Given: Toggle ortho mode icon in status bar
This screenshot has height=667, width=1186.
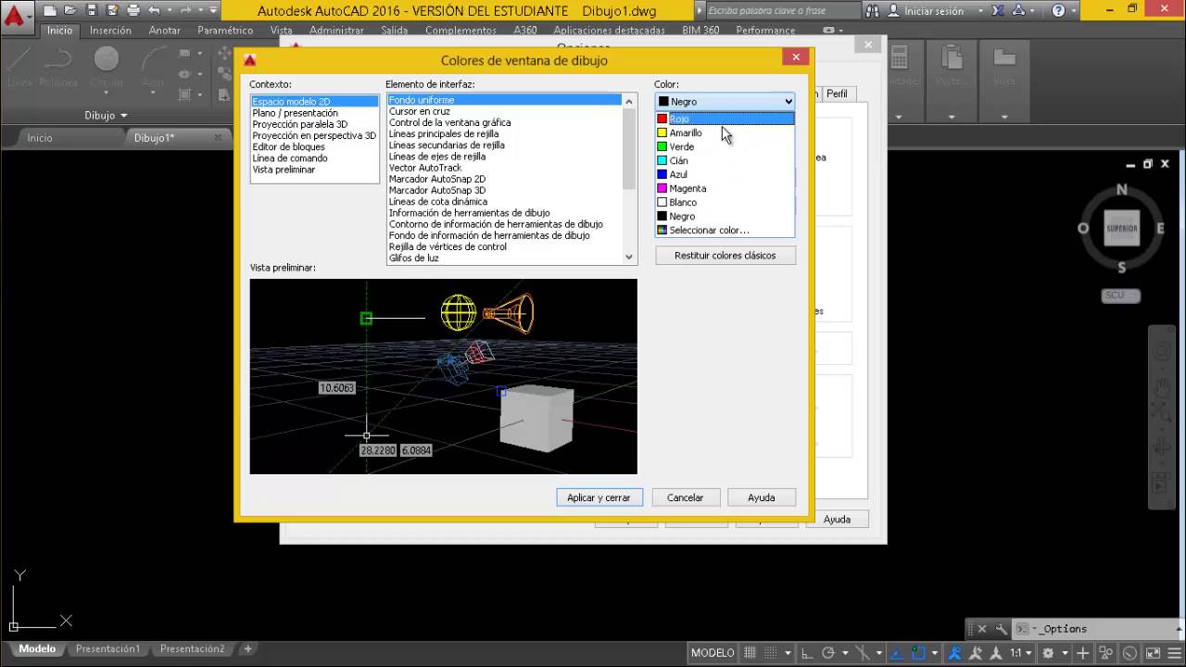Looking at the screenshot, I should 808,653.
